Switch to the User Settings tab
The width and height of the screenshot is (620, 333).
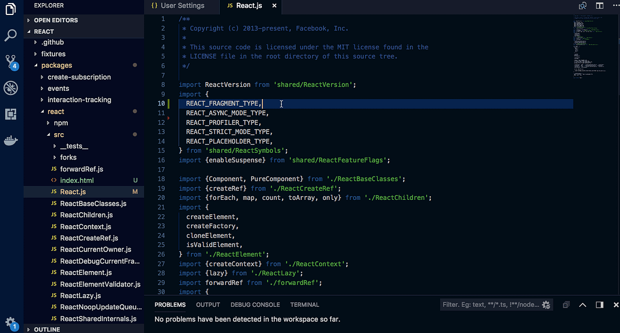point(182,6)
